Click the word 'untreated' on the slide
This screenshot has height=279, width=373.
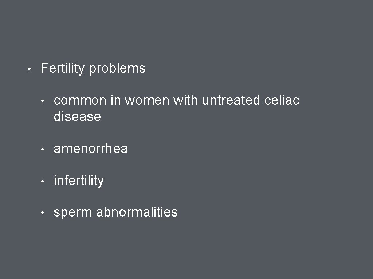[x=231, y=100]
